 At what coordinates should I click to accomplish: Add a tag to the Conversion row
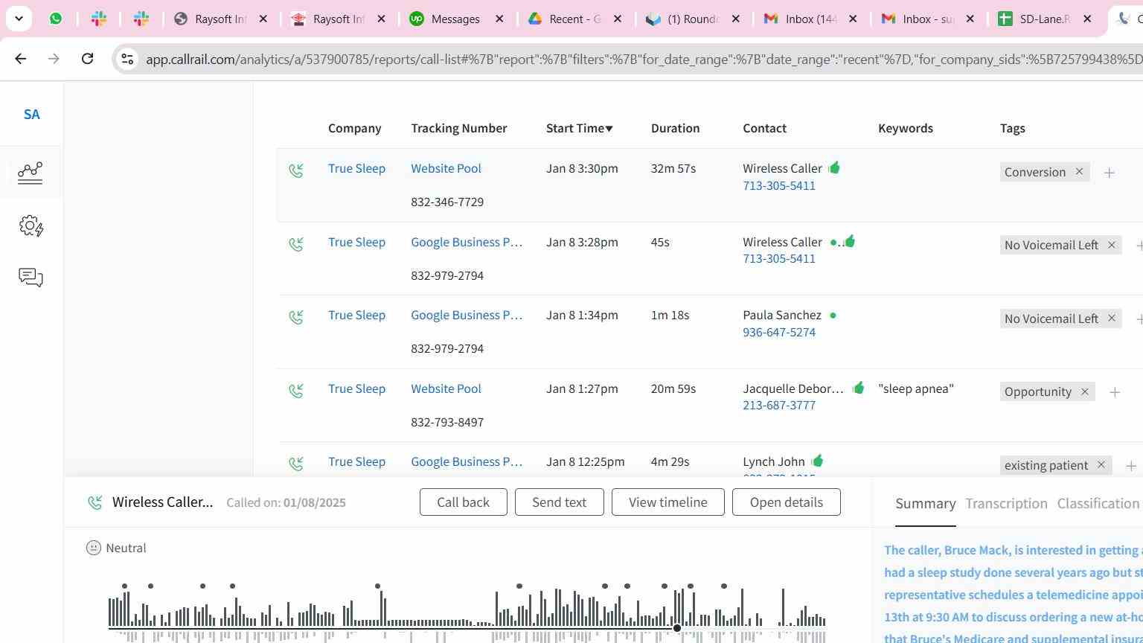coord(1110,173)
